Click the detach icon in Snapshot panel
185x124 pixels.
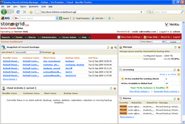(115, 47)
